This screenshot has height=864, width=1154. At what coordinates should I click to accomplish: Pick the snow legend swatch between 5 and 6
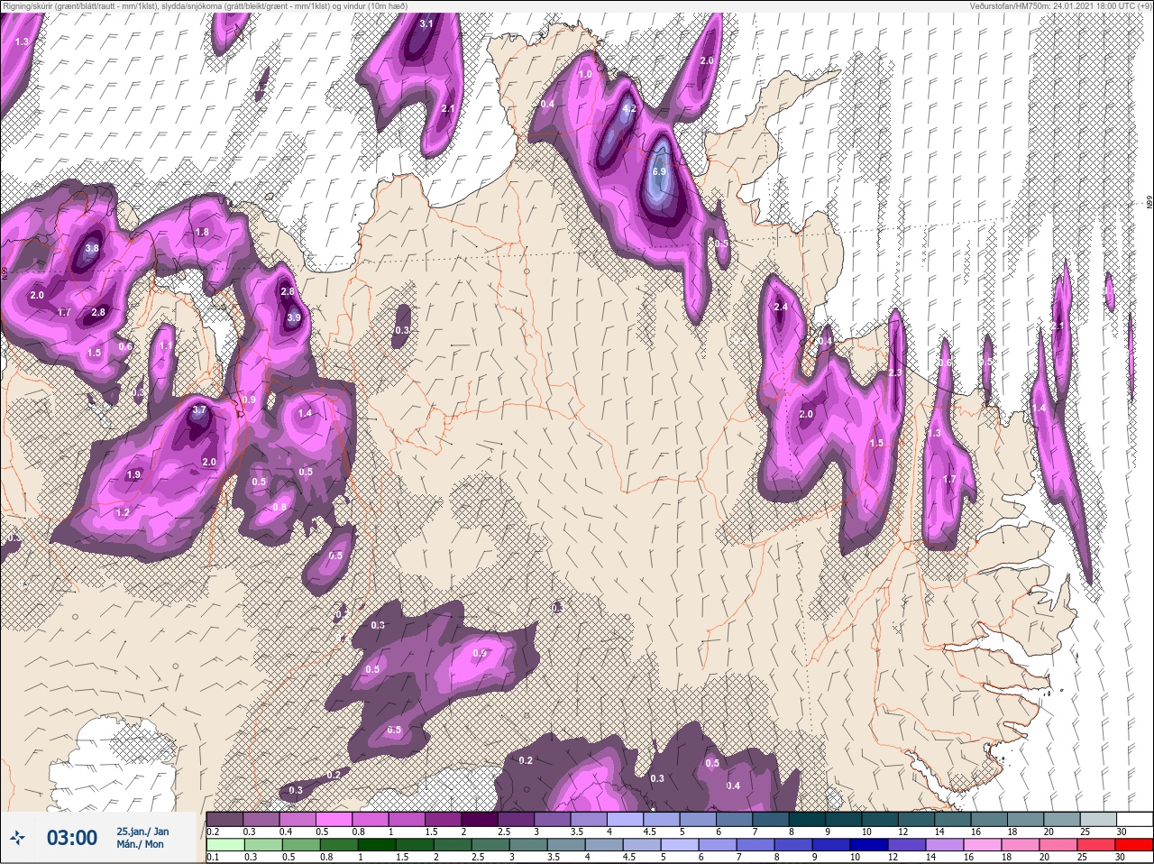pyautogui.click(x=699, y=819)
